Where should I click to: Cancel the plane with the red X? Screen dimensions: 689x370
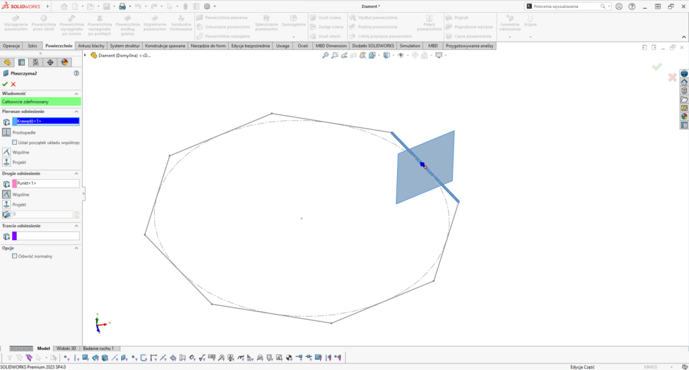(x=13, y=84)
